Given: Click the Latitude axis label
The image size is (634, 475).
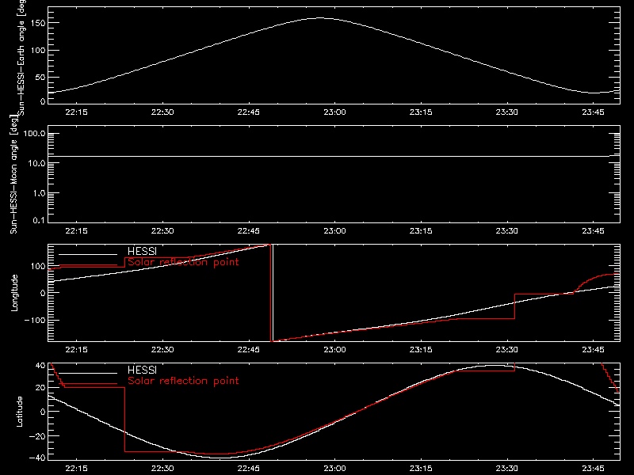Looking at the screenshot, I should 19,412.
